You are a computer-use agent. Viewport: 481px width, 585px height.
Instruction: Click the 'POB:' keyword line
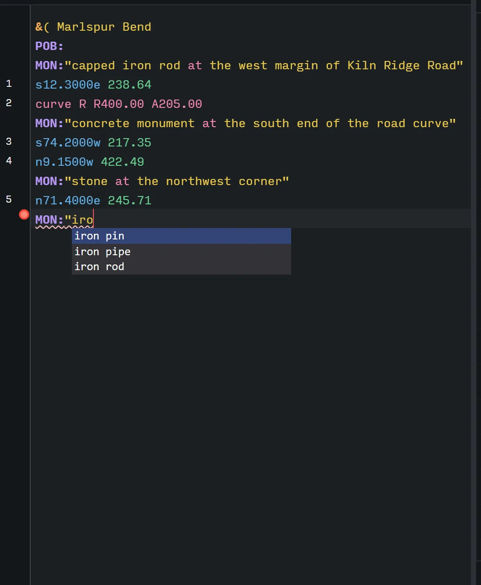50,46
